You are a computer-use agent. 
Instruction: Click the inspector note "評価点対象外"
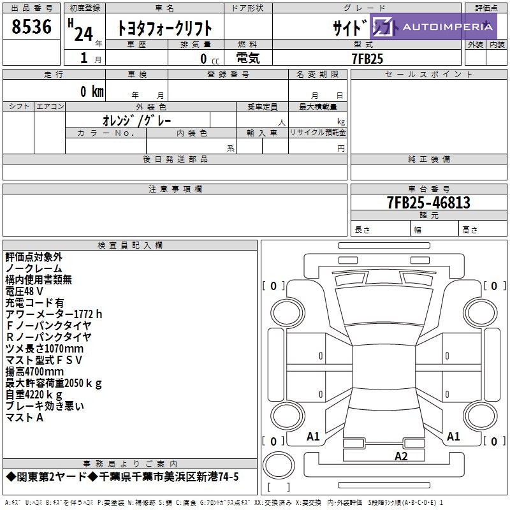pos(34,257)
